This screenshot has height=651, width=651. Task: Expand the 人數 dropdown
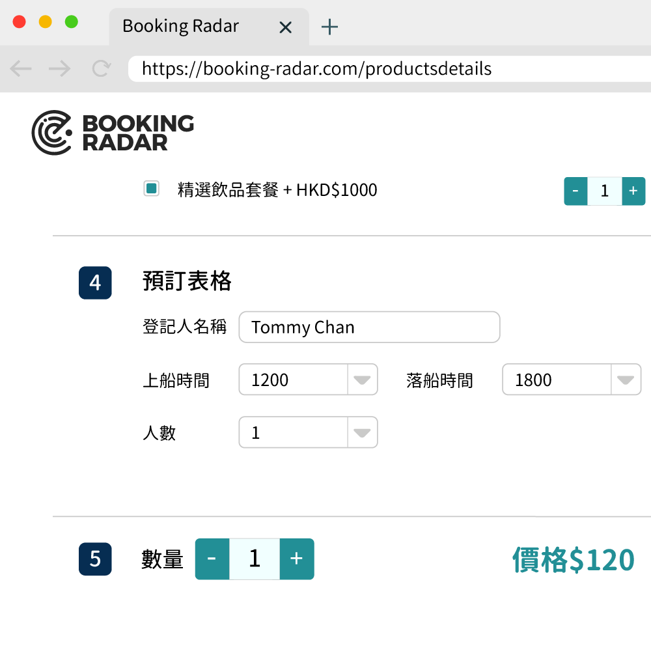pos(308,432)
